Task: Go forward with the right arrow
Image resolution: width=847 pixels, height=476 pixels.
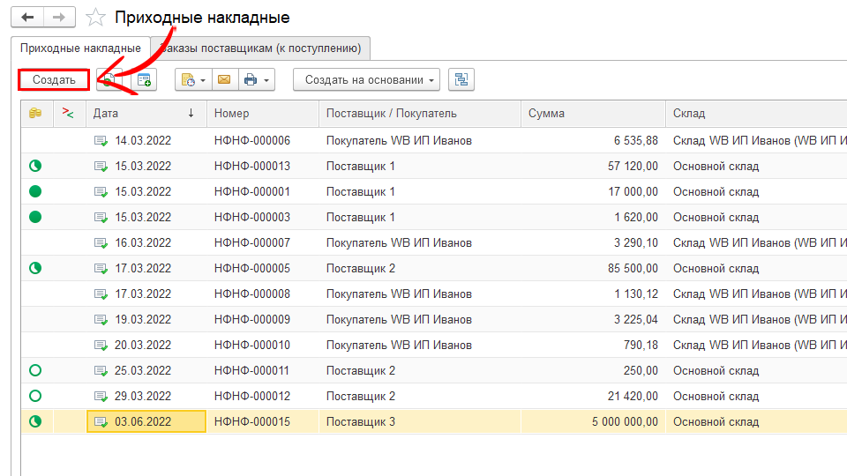Action: coord(59,18)
